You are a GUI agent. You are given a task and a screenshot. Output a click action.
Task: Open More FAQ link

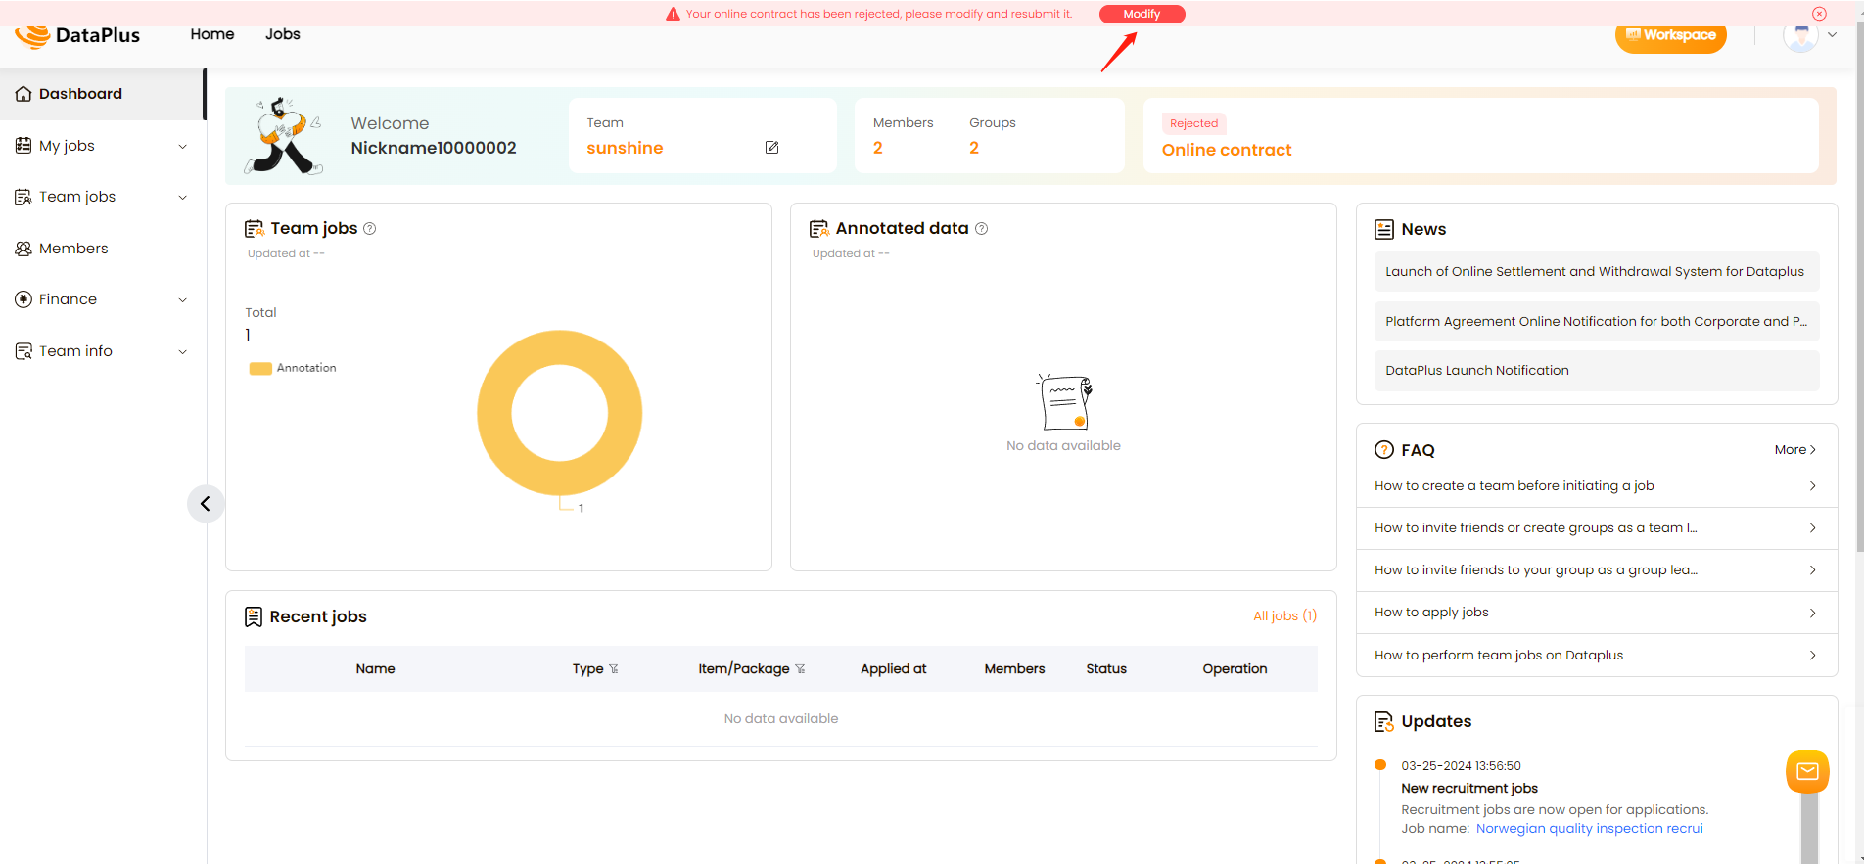(x=1795, y=450)
